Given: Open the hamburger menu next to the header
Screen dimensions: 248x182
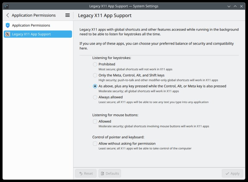Looking at the screenshot, I should (67, 15).
